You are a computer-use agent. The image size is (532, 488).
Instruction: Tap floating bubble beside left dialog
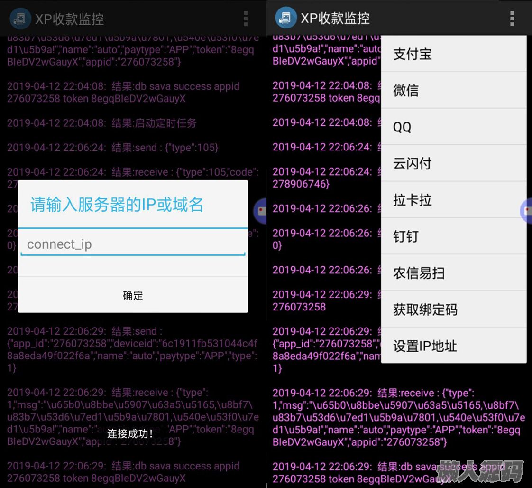point(260,211)
